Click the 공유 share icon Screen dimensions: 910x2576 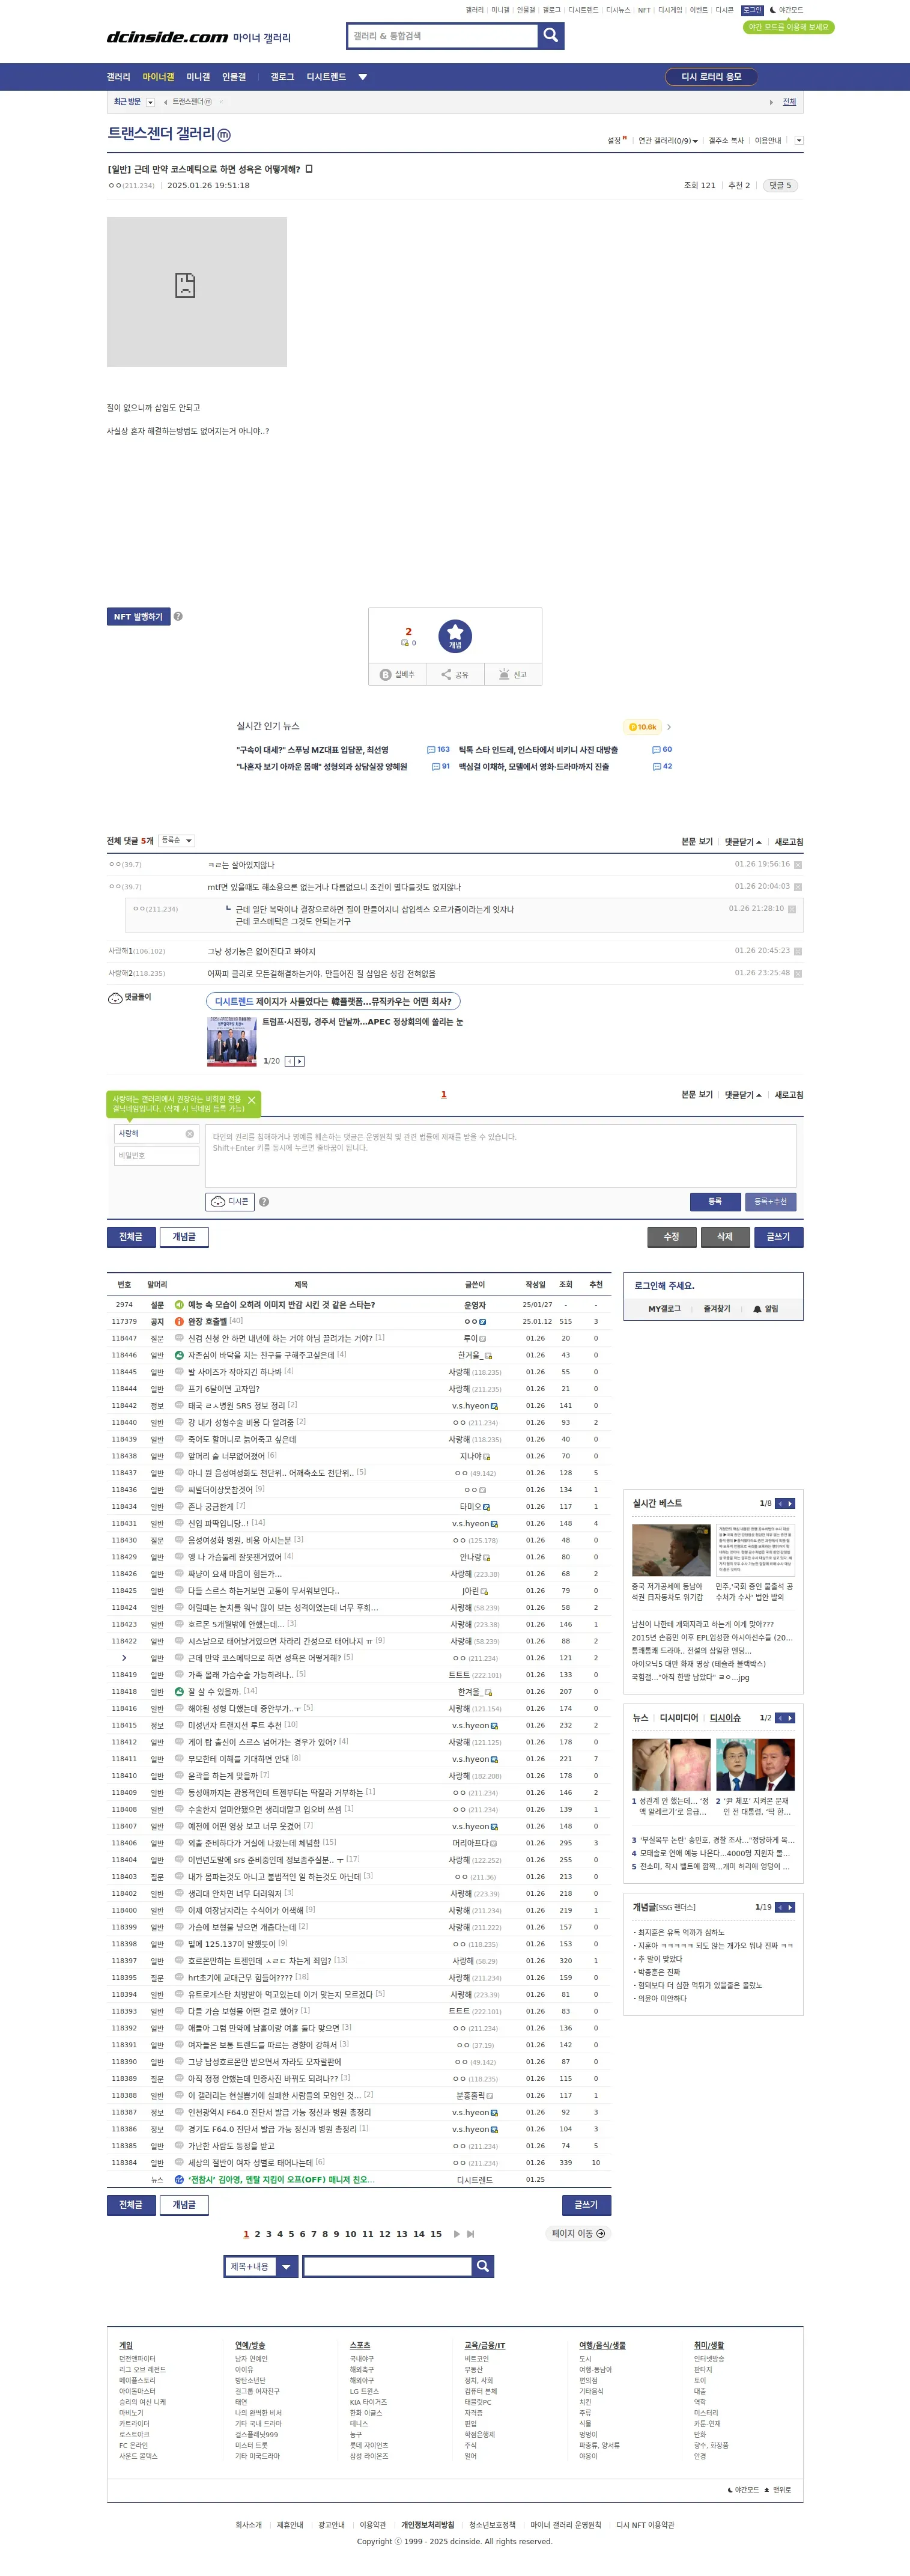(455, 675)
